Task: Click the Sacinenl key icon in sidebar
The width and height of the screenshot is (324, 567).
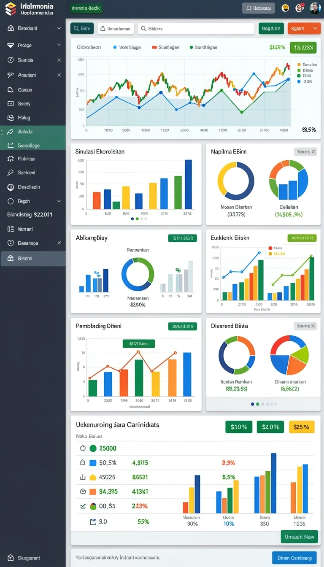Action: [11, 173]
